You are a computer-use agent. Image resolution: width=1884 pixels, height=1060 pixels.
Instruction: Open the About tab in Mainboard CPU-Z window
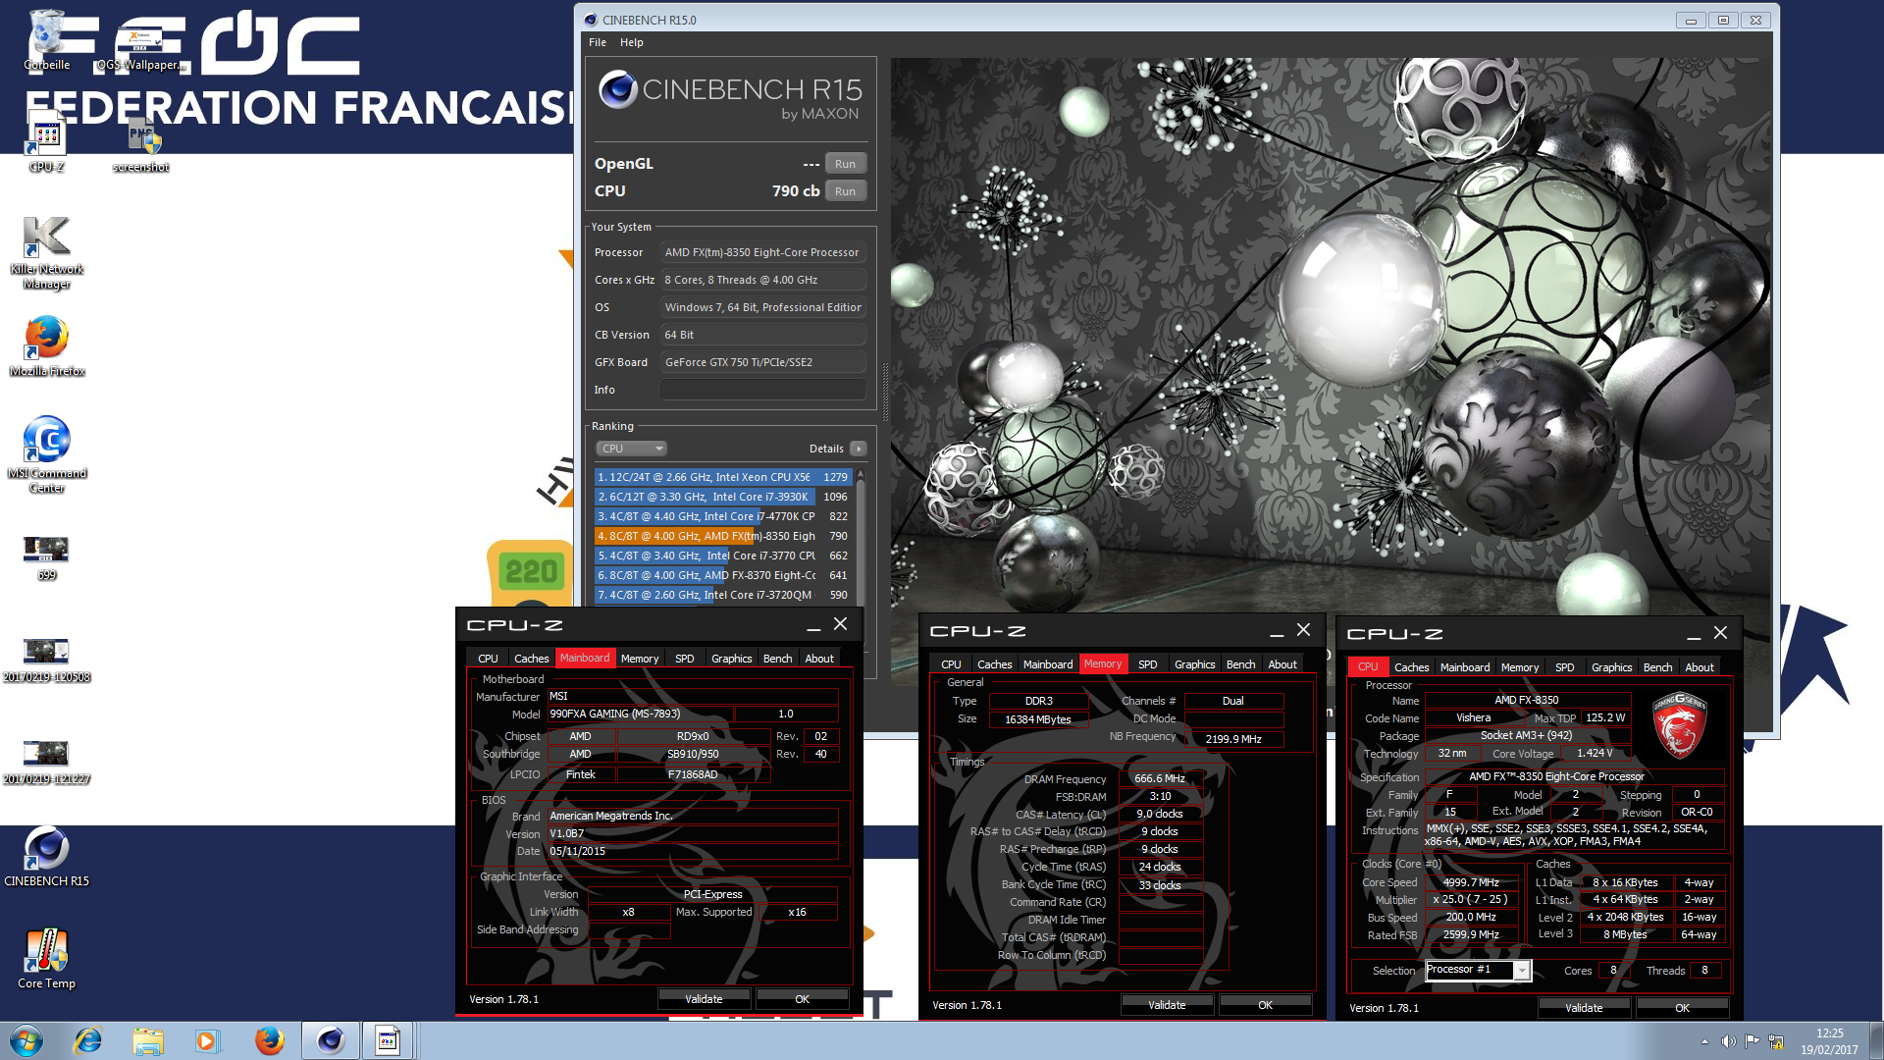pos(819,659)
